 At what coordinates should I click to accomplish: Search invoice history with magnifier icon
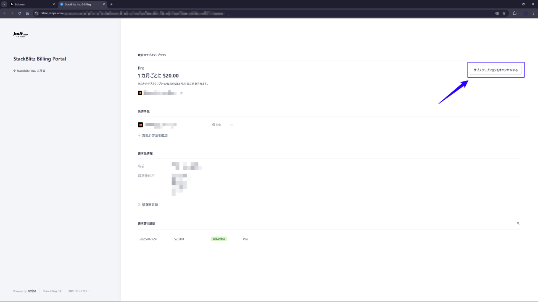(x=518, y=224)
